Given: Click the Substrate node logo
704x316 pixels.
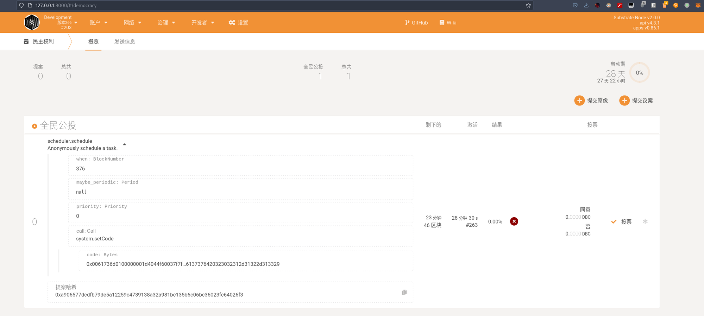Looking at the screenshot, I should 32,22.
